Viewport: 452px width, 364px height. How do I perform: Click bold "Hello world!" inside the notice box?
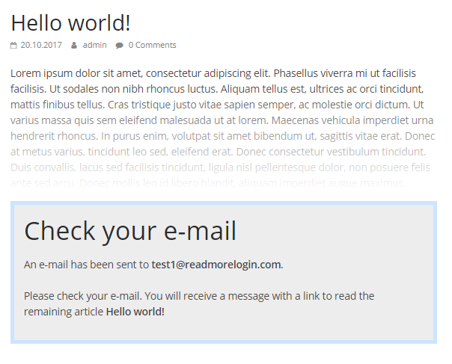[135, 312]
